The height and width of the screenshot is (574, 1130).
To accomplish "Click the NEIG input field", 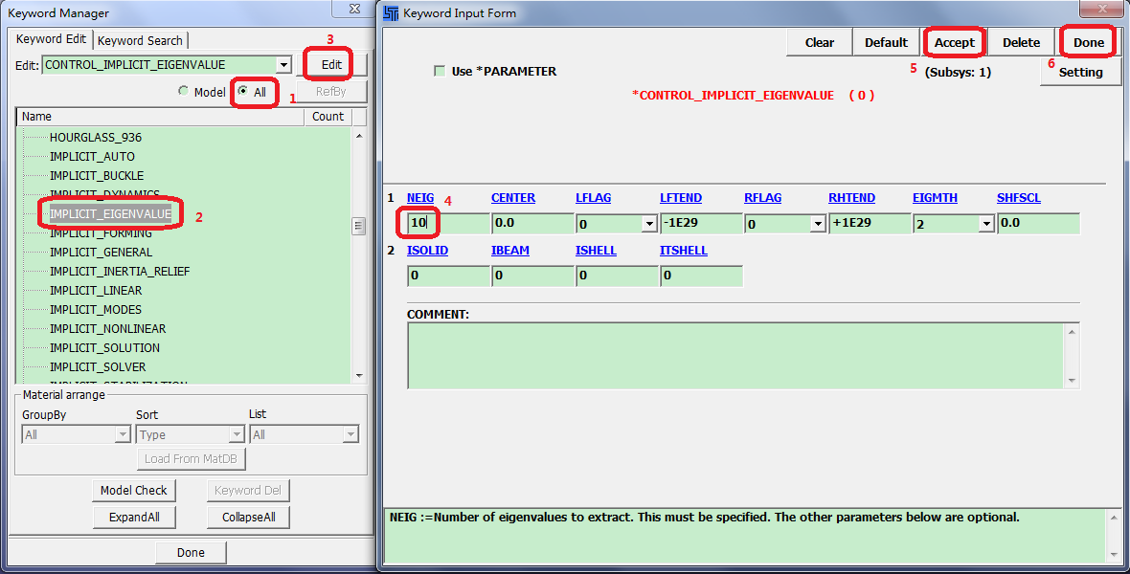I will [448, 223].
